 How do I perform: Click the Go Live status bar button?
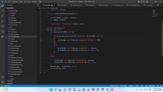click(x=152, y=86)
